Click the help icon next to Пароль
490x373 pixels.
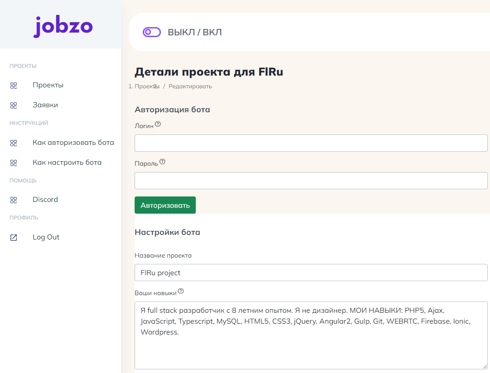(162, 162)
